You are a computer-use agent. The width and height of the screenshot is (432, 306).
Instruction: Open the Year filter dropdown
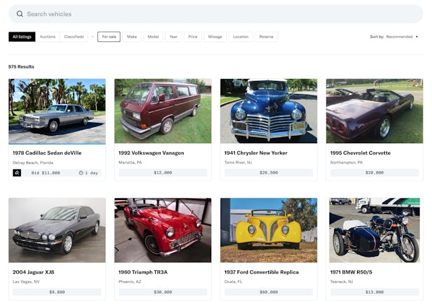(173, 36)
